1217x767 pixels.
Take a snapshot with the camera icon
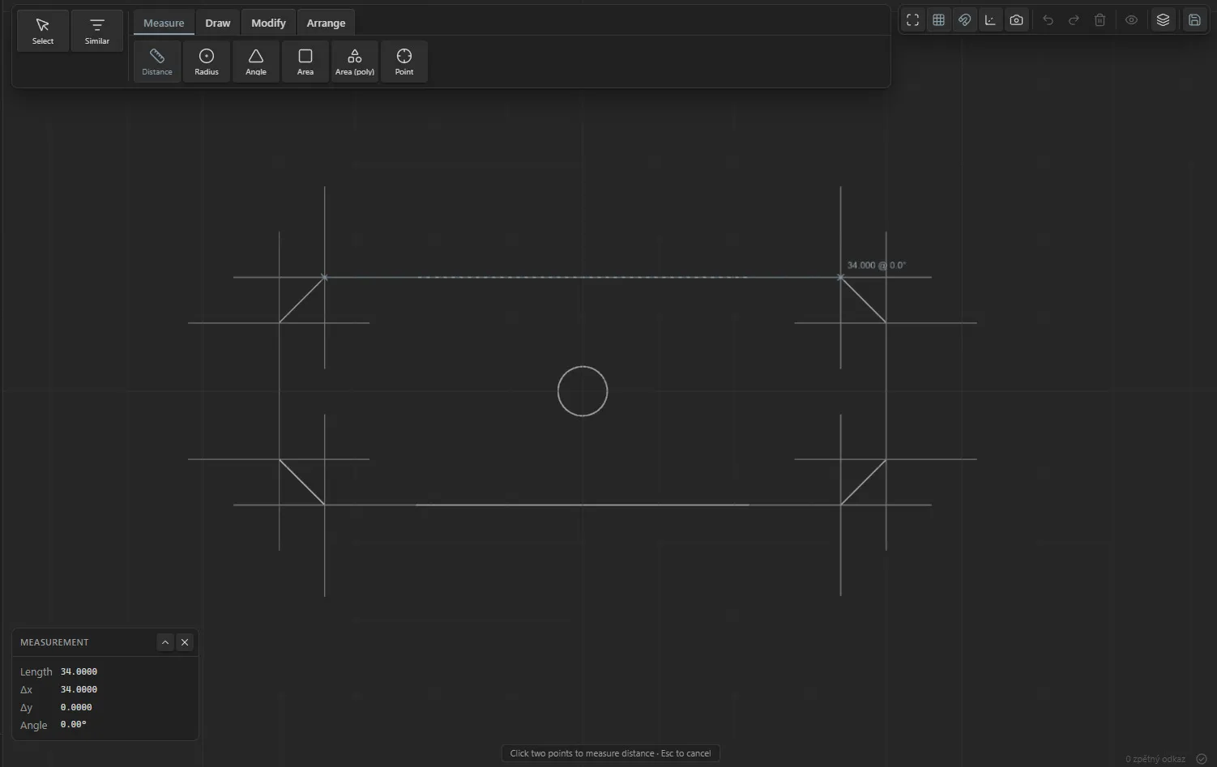click(x=1017, y=20)
